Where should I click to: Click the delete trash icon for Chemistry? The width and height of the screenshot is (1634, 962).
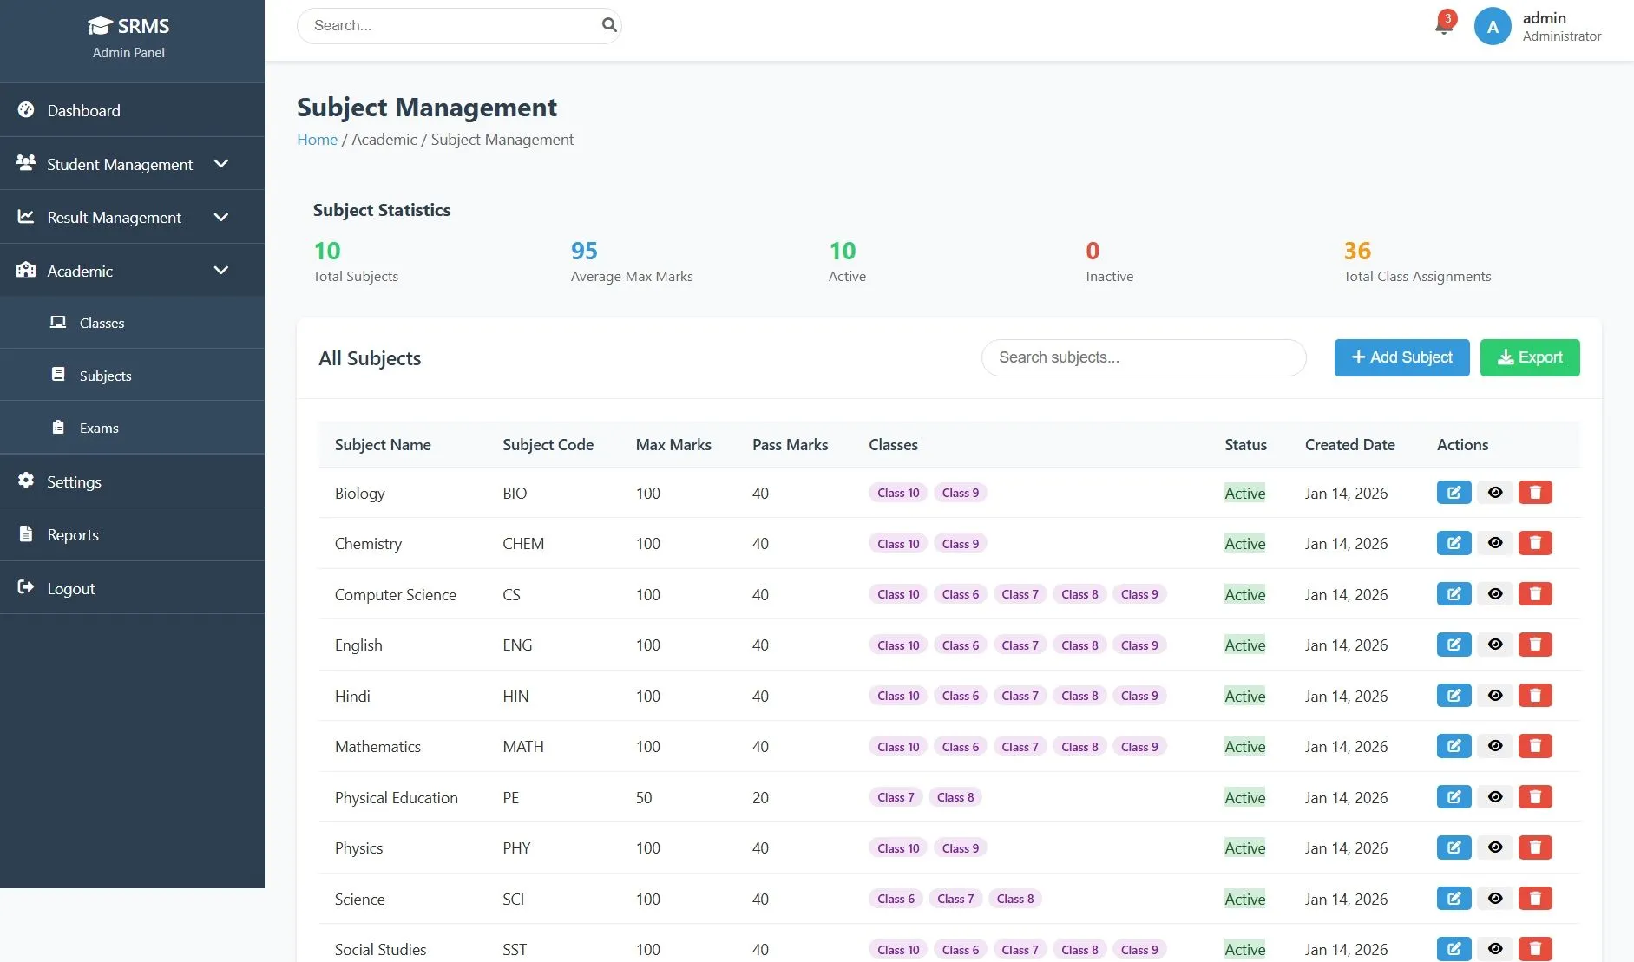pyautogui.click(x=1534, y=542)
